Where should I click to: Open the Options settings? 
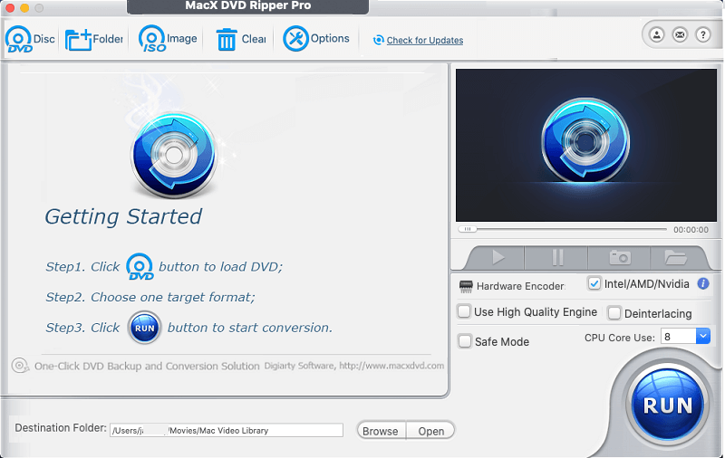pos(316,38)
